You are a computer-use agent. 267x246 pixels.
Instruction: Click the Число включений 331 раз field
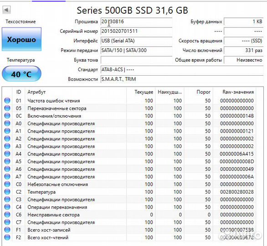click(244, 51)
